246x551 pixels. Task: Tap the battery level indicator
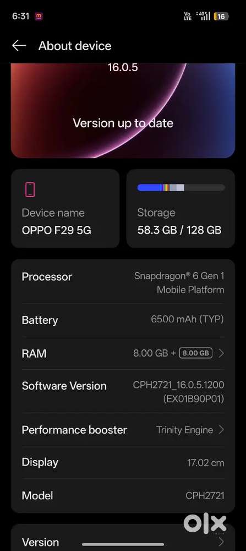click(221, 16)
